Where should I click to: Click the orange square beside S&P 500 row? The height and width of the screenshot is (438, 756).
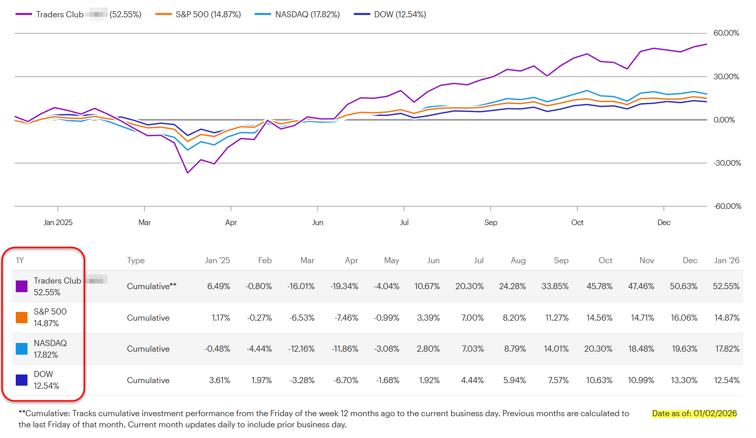(x=22, y=318)
